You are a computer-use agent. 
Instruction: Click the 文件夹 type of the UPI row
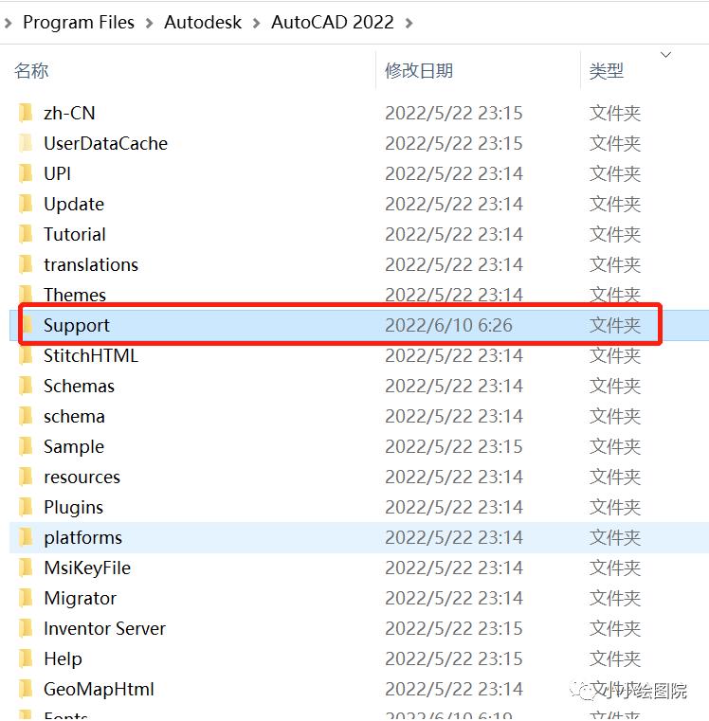614,173
